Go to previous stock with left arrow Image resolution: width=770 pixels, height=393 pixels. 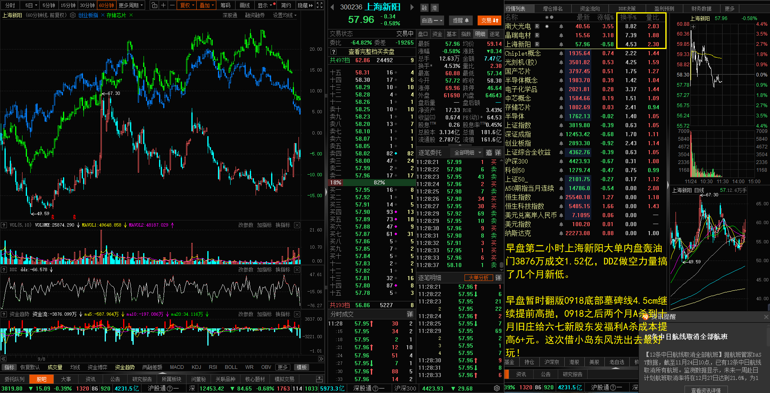coord(332,7)
